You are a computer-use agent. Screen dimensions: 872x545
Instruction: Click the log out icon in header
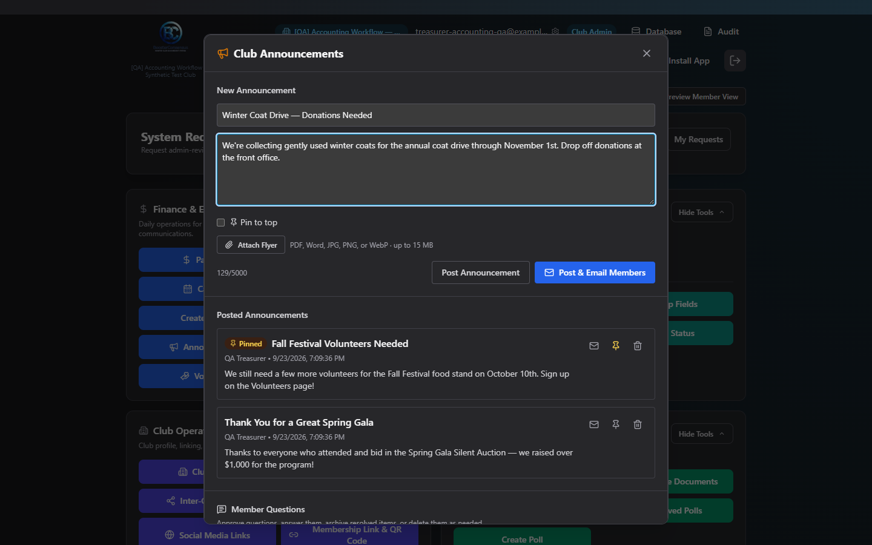tap(735, 61)
